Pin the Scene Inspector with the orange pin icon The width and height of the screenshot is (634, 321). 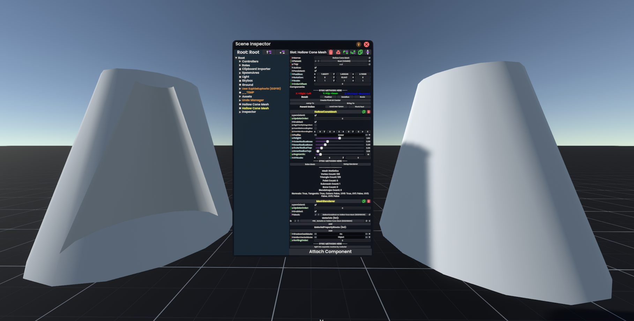(358, 44)
